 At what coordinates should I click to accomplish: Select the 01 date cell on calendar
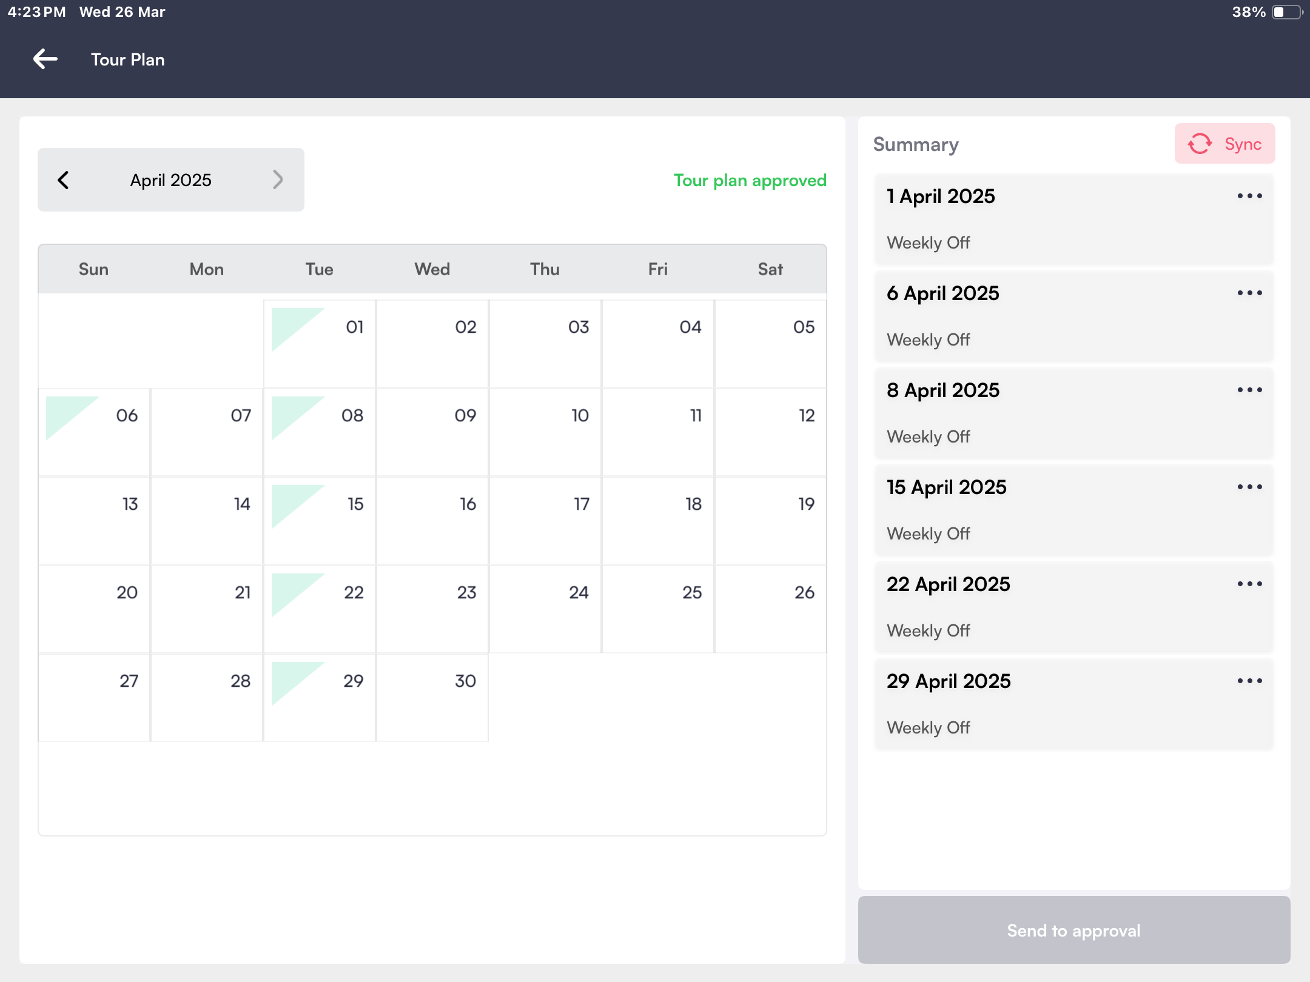point(320,344)
